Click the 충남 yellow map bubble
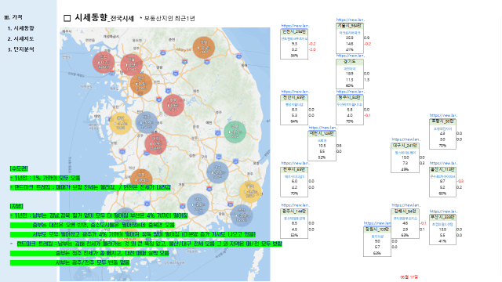 tap(120, 123)
